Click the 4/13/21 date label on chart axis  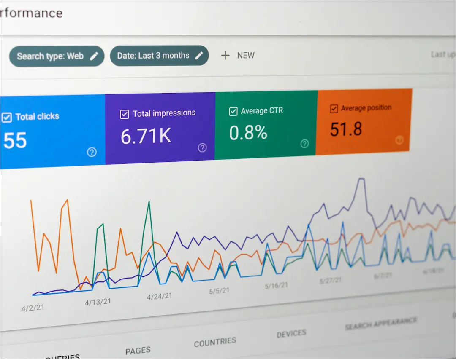point(98,302)
